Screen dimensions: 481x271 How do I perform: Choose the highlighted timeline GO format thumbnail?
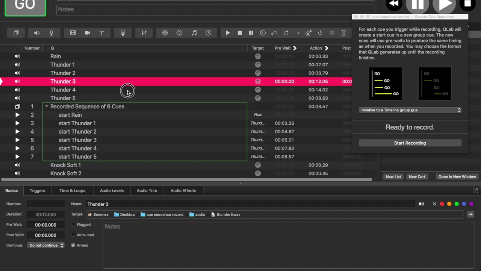point(386,84)
